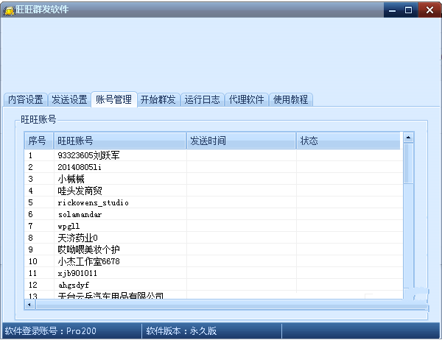The width and height of the screenshot is (442, 340).
Task: Maximize the 旺旺群发软件 window
Action: click(408, 10)
